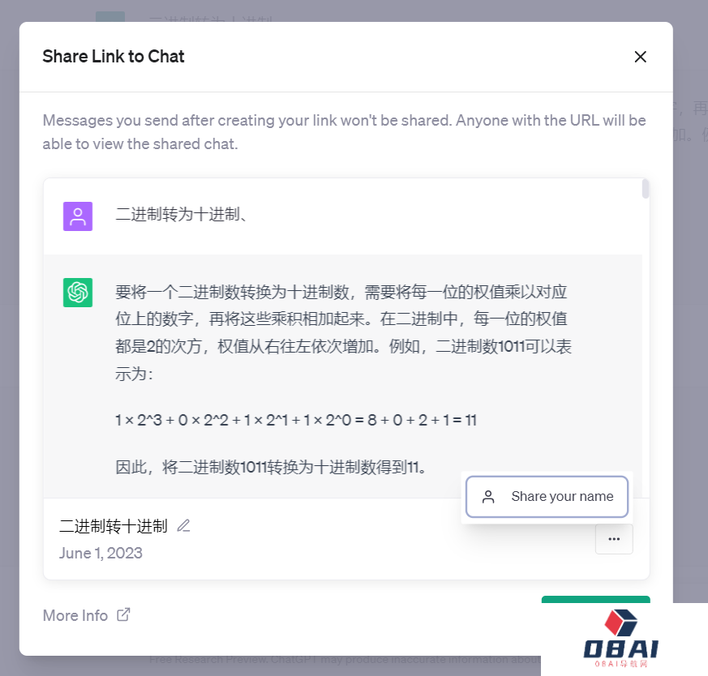Click the Free Research Preview footer text
Screen dimensions: 708x676
tap(345, 659)
